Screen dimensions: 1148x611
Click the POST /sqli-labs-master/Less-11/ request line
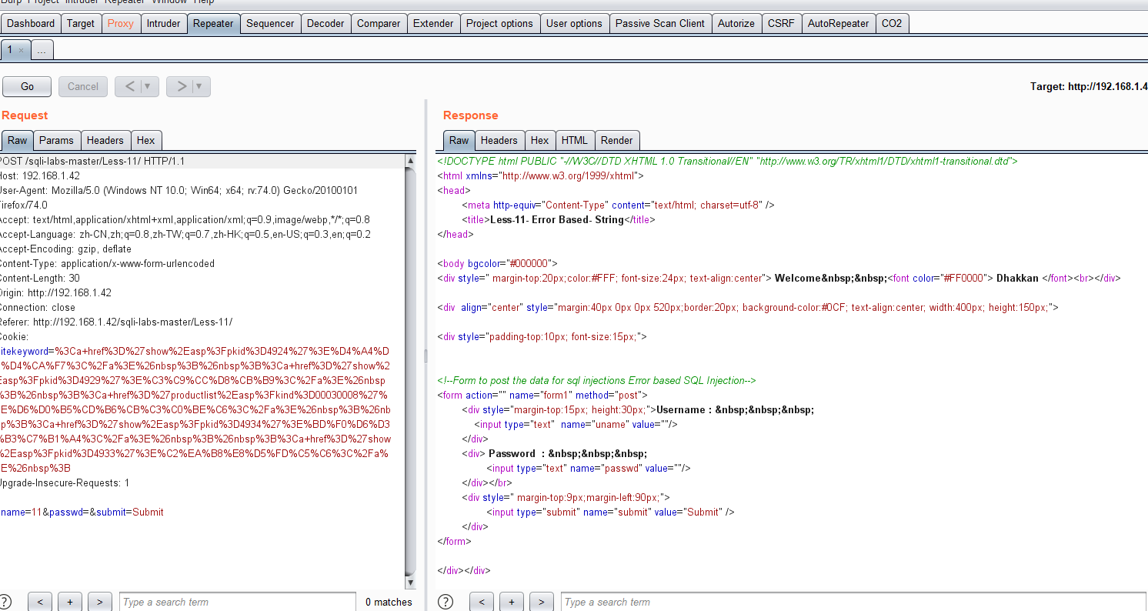92,161
